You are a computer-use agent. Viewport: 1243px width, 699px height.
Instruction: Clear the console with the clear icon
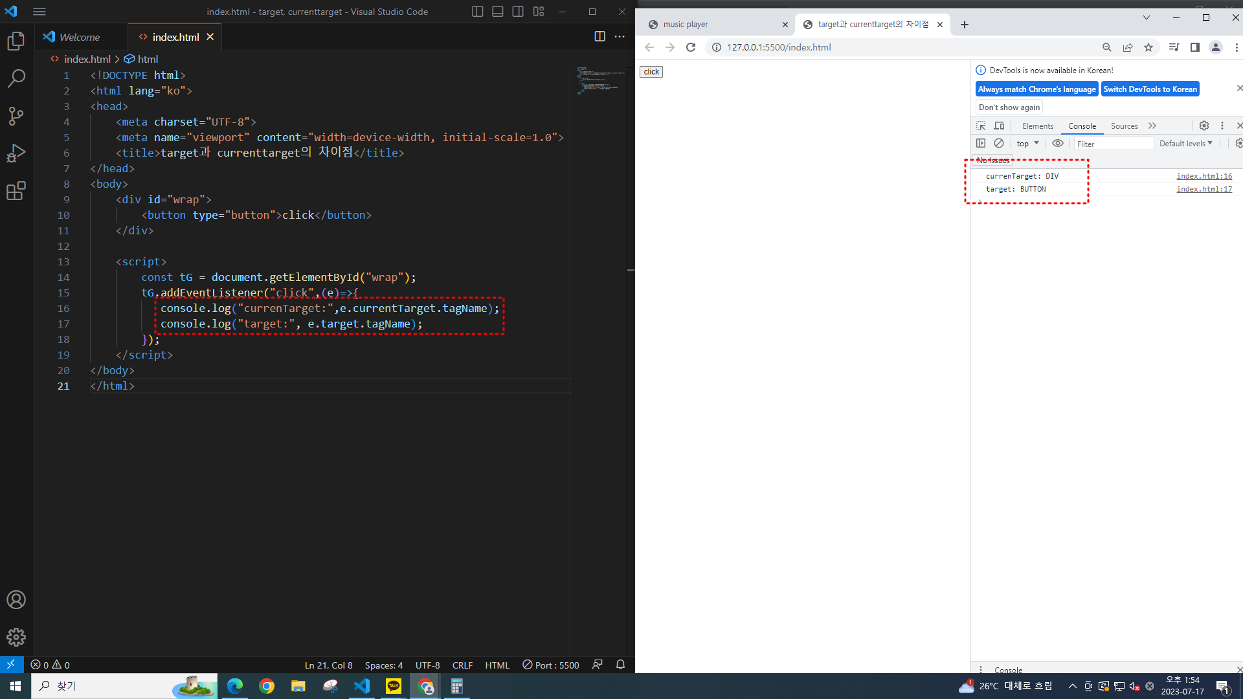coord(999,143)
